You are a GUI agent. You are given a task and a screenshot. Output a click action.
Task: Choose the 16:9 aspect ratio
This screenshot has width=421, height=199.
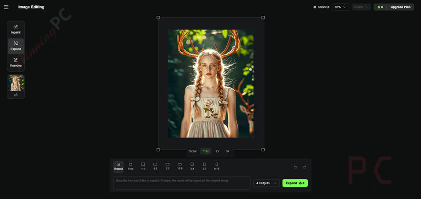click(x=180, y=166)
